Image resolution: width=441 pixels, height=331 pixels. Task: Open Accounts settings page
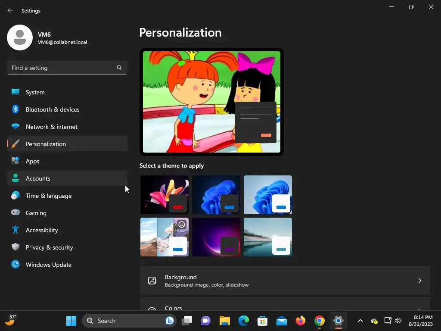pyautogui.click(x=67, y=178)
